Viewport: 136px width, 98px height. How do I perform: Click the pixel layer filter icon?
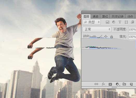107,22
